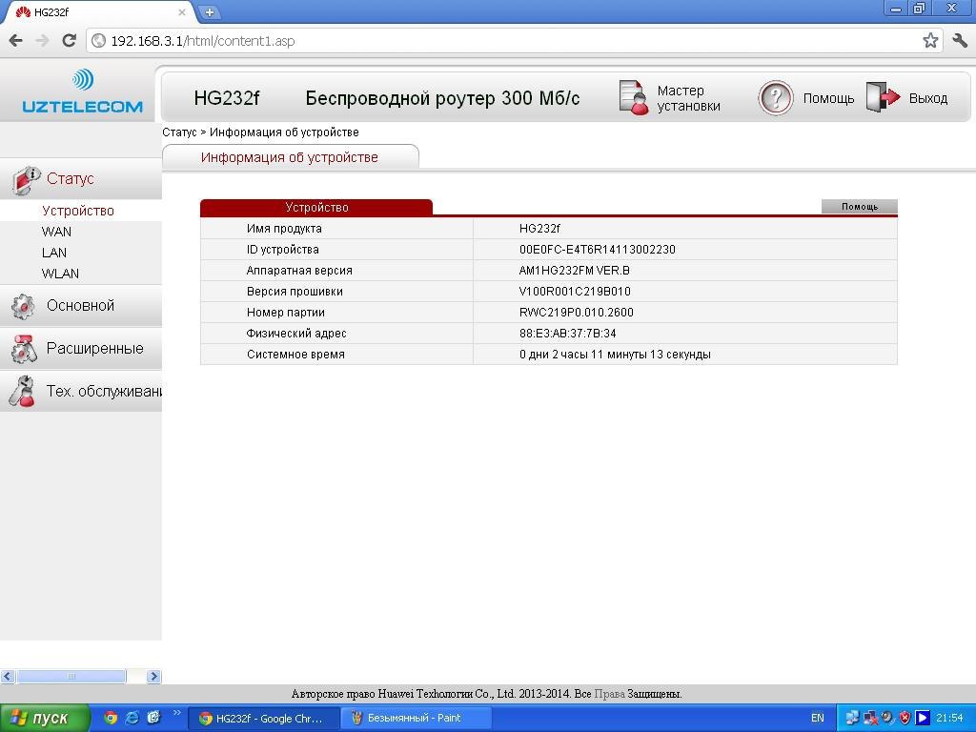976x732 pixels.
Task: Click the Версия прошивки label
Action: pos(295,292)
